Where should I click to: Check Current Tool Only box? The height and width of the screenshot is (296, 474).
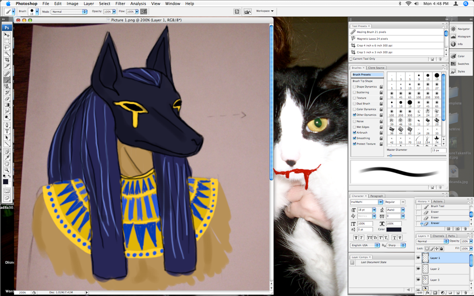(351, 59)
